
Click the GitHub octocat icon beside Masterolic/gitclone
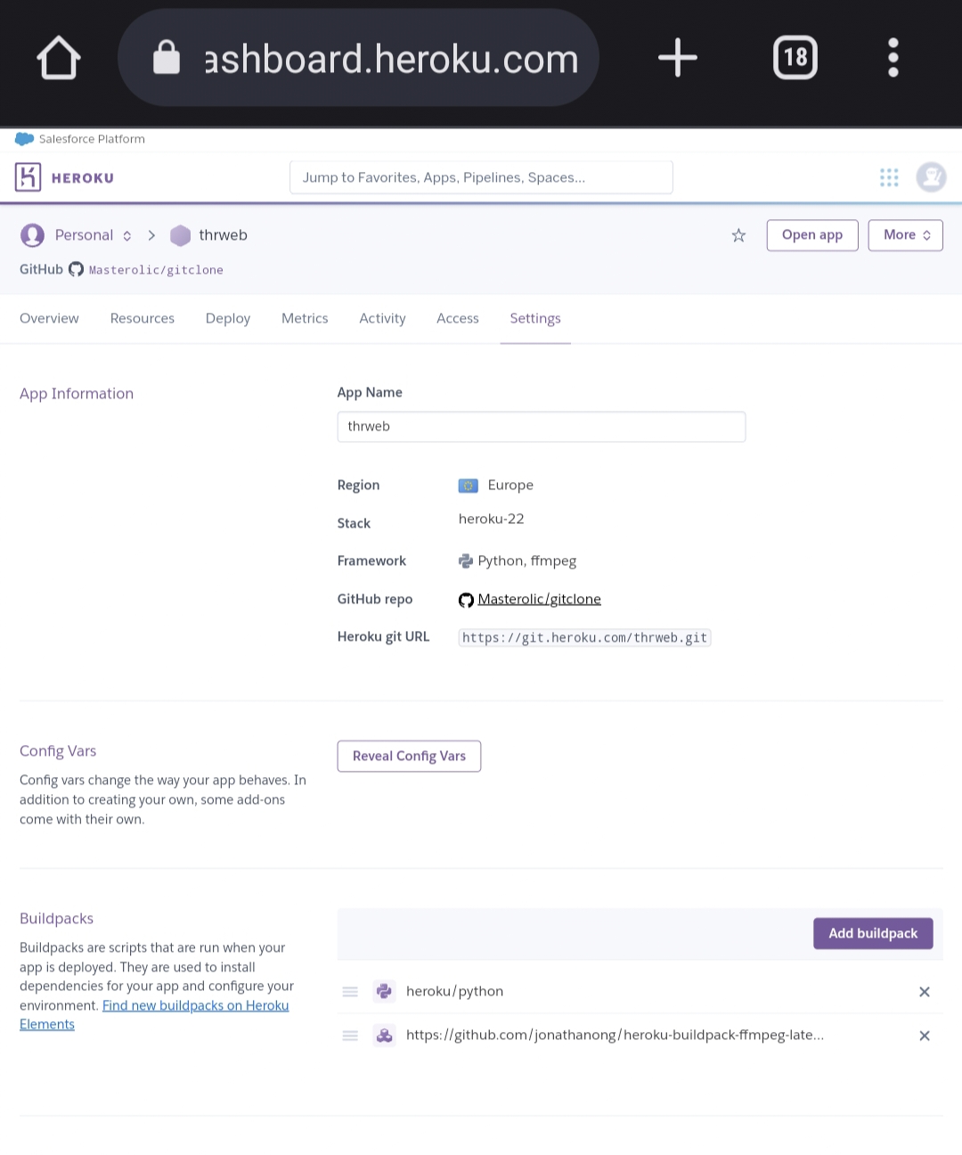point(76,269)
